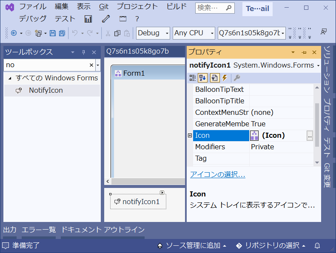Click the feedback icon in toolbar
This screenshot has height=253, width=336.
[324, 32]
